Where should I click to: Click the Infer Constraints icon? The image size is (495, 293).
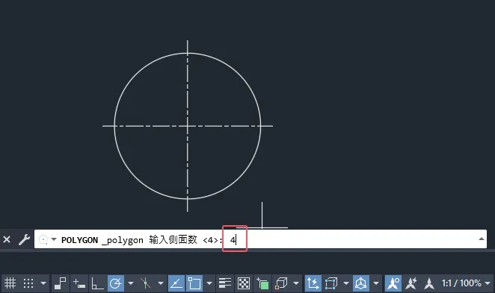[x=60, y=283]
